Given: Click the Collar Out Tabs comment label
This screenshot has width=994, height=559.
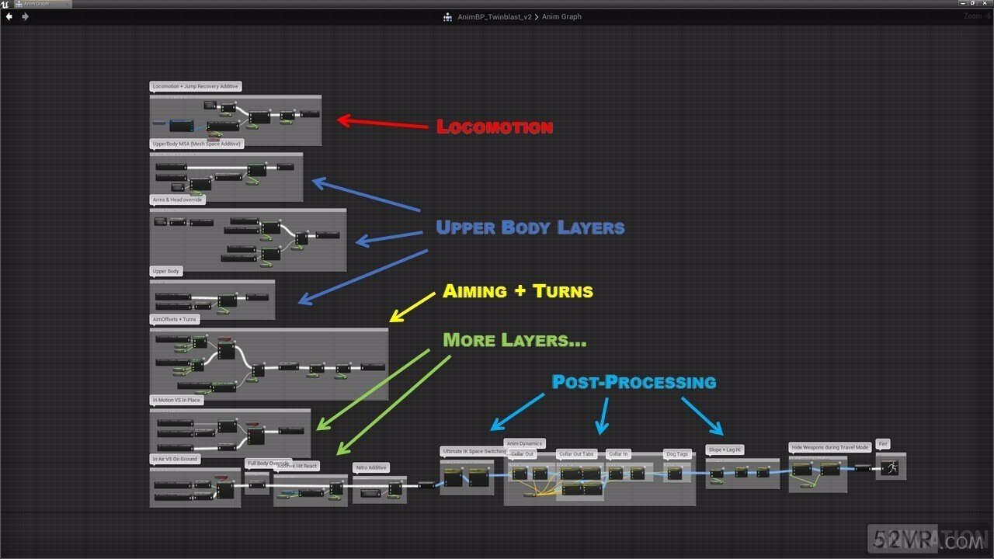Looking at the screenshot, I should 576,454.
